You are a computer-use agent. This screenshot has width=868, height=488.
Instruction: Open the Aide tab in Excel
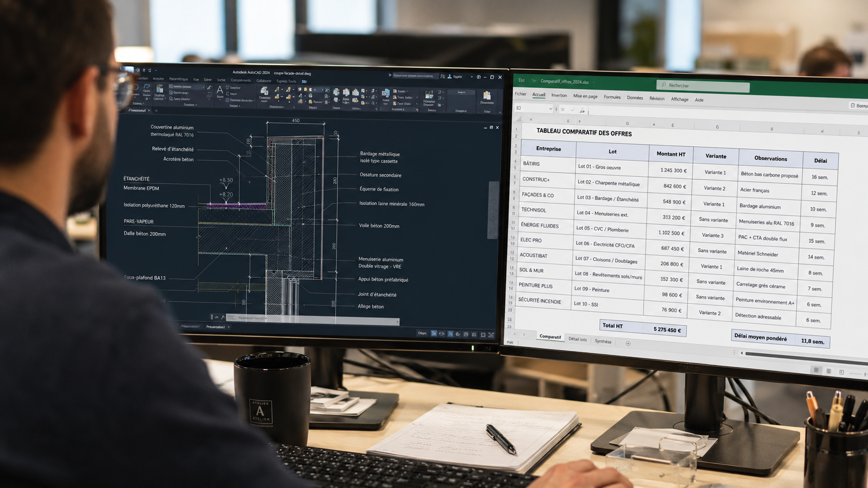point(699,100)
